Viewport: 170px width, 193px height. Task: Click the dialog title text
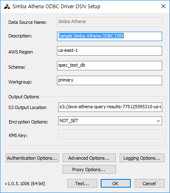[x=57, y=7]
